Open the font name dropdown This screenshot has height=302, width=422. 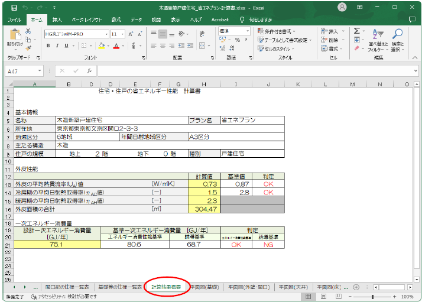coord(106,34)
